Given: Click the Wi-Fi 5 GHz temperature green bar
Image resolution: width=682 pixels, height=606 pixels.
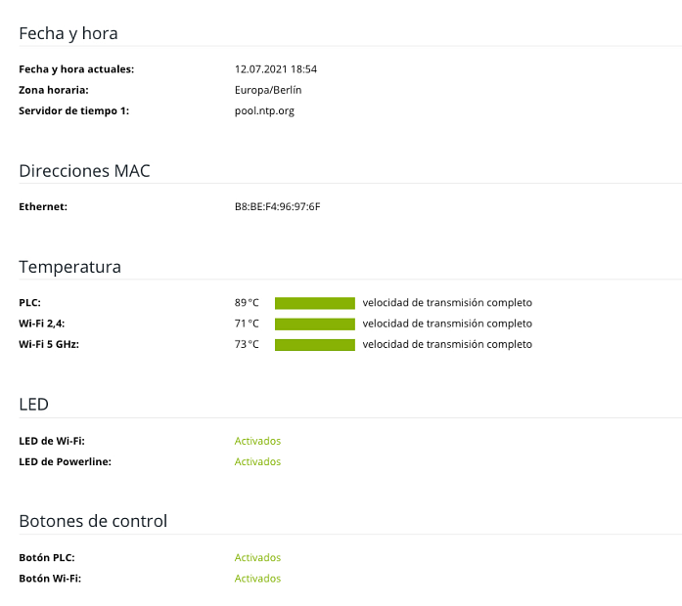Looking at the screenshot, I should [315, 344].
